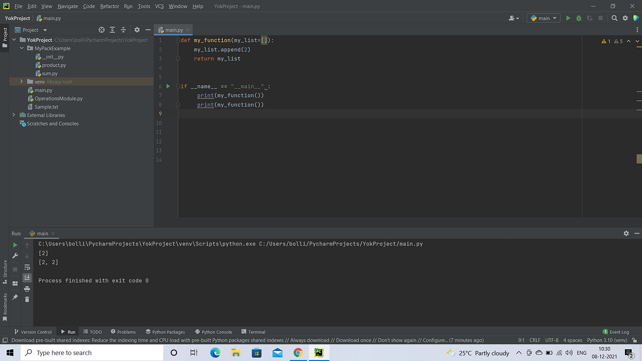Open the Problems tool window
This screenshot has height=361, width=642.
[123, 332]
